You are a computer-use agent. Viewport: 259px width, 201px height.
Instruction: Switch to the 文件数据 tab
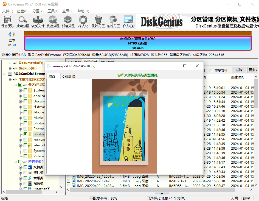[68, 77]
